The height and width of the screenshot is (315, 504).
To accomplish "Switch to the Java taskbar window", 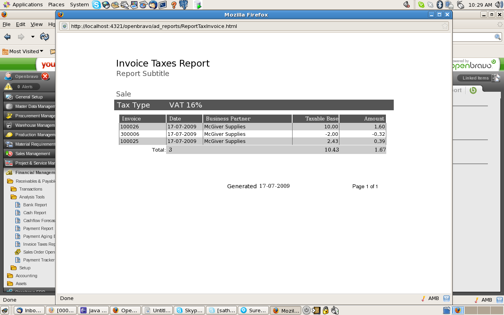I will [93, 310].
